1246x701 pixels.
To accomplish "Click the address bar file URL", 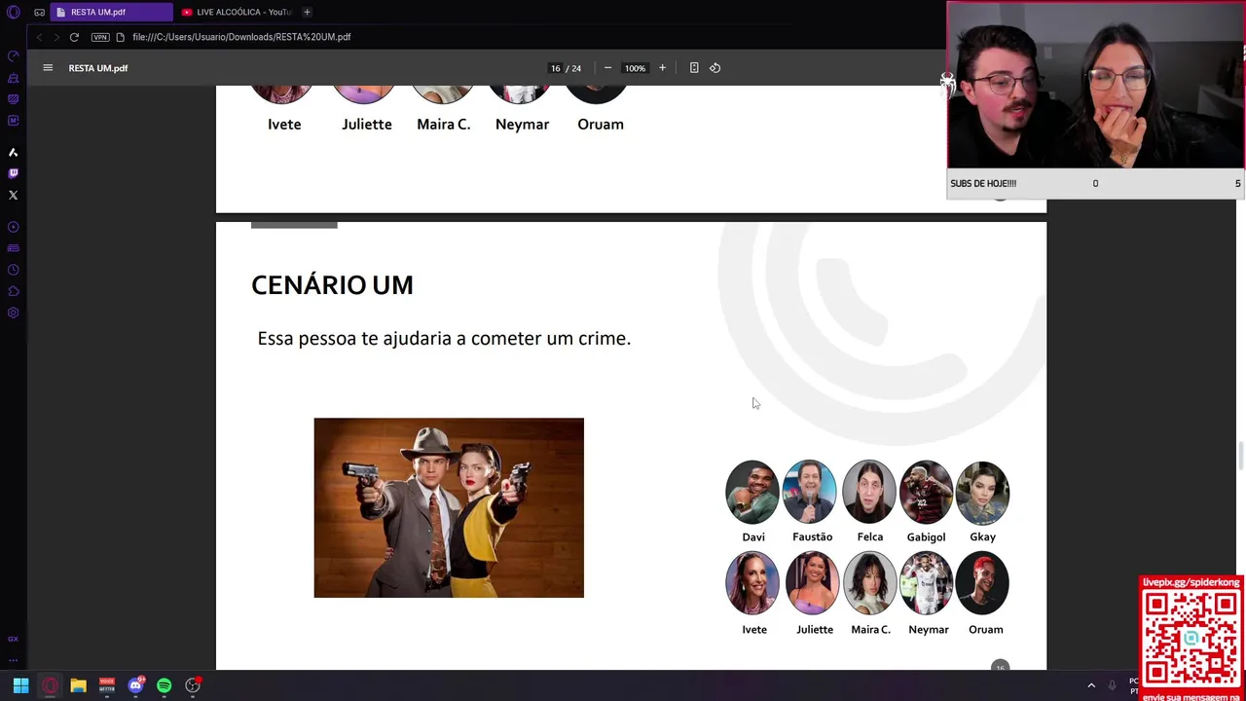I will [x=241, y=37].
